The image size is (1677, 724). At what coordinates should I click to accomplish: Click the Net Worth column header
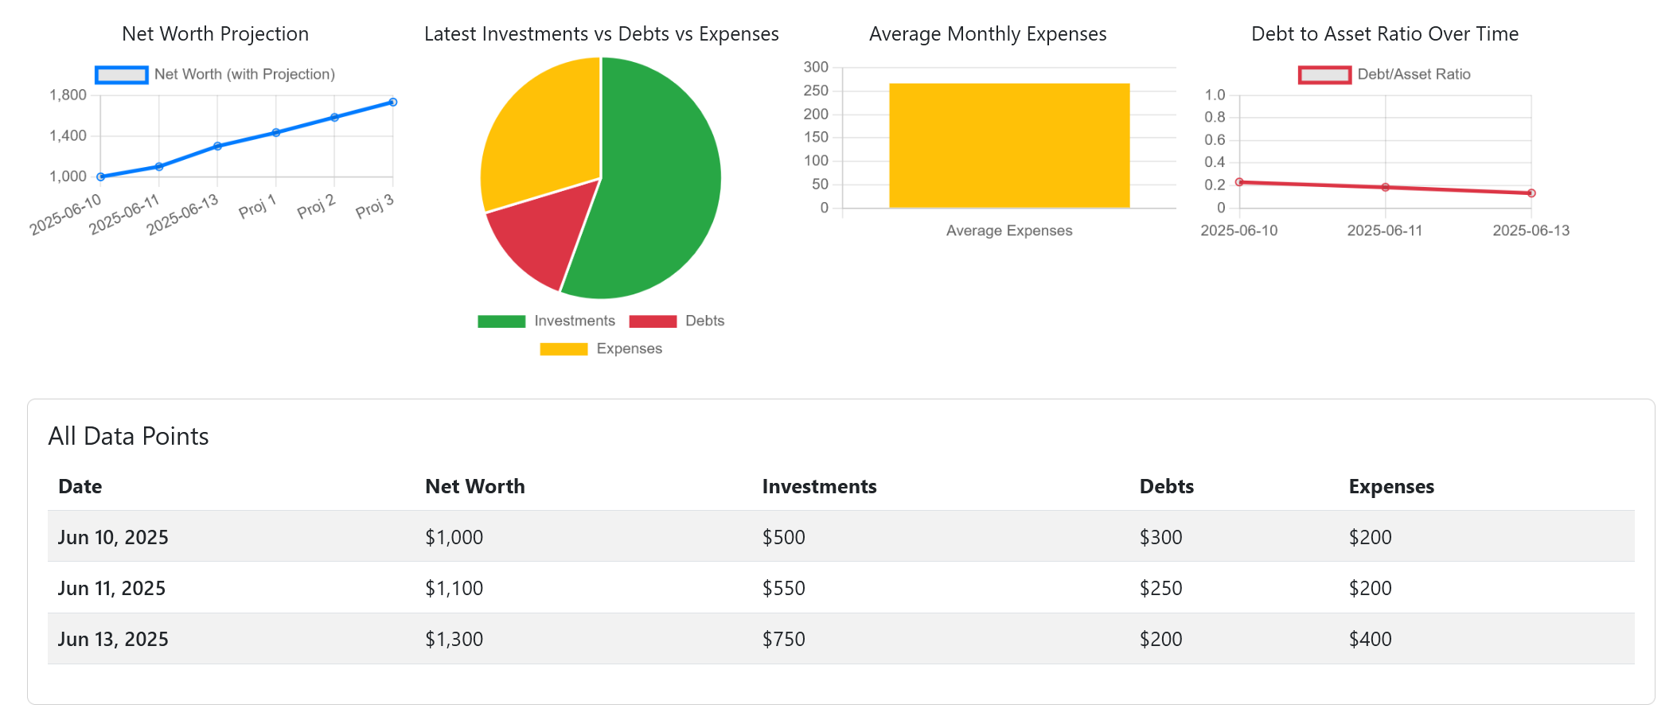coord(475,487)
